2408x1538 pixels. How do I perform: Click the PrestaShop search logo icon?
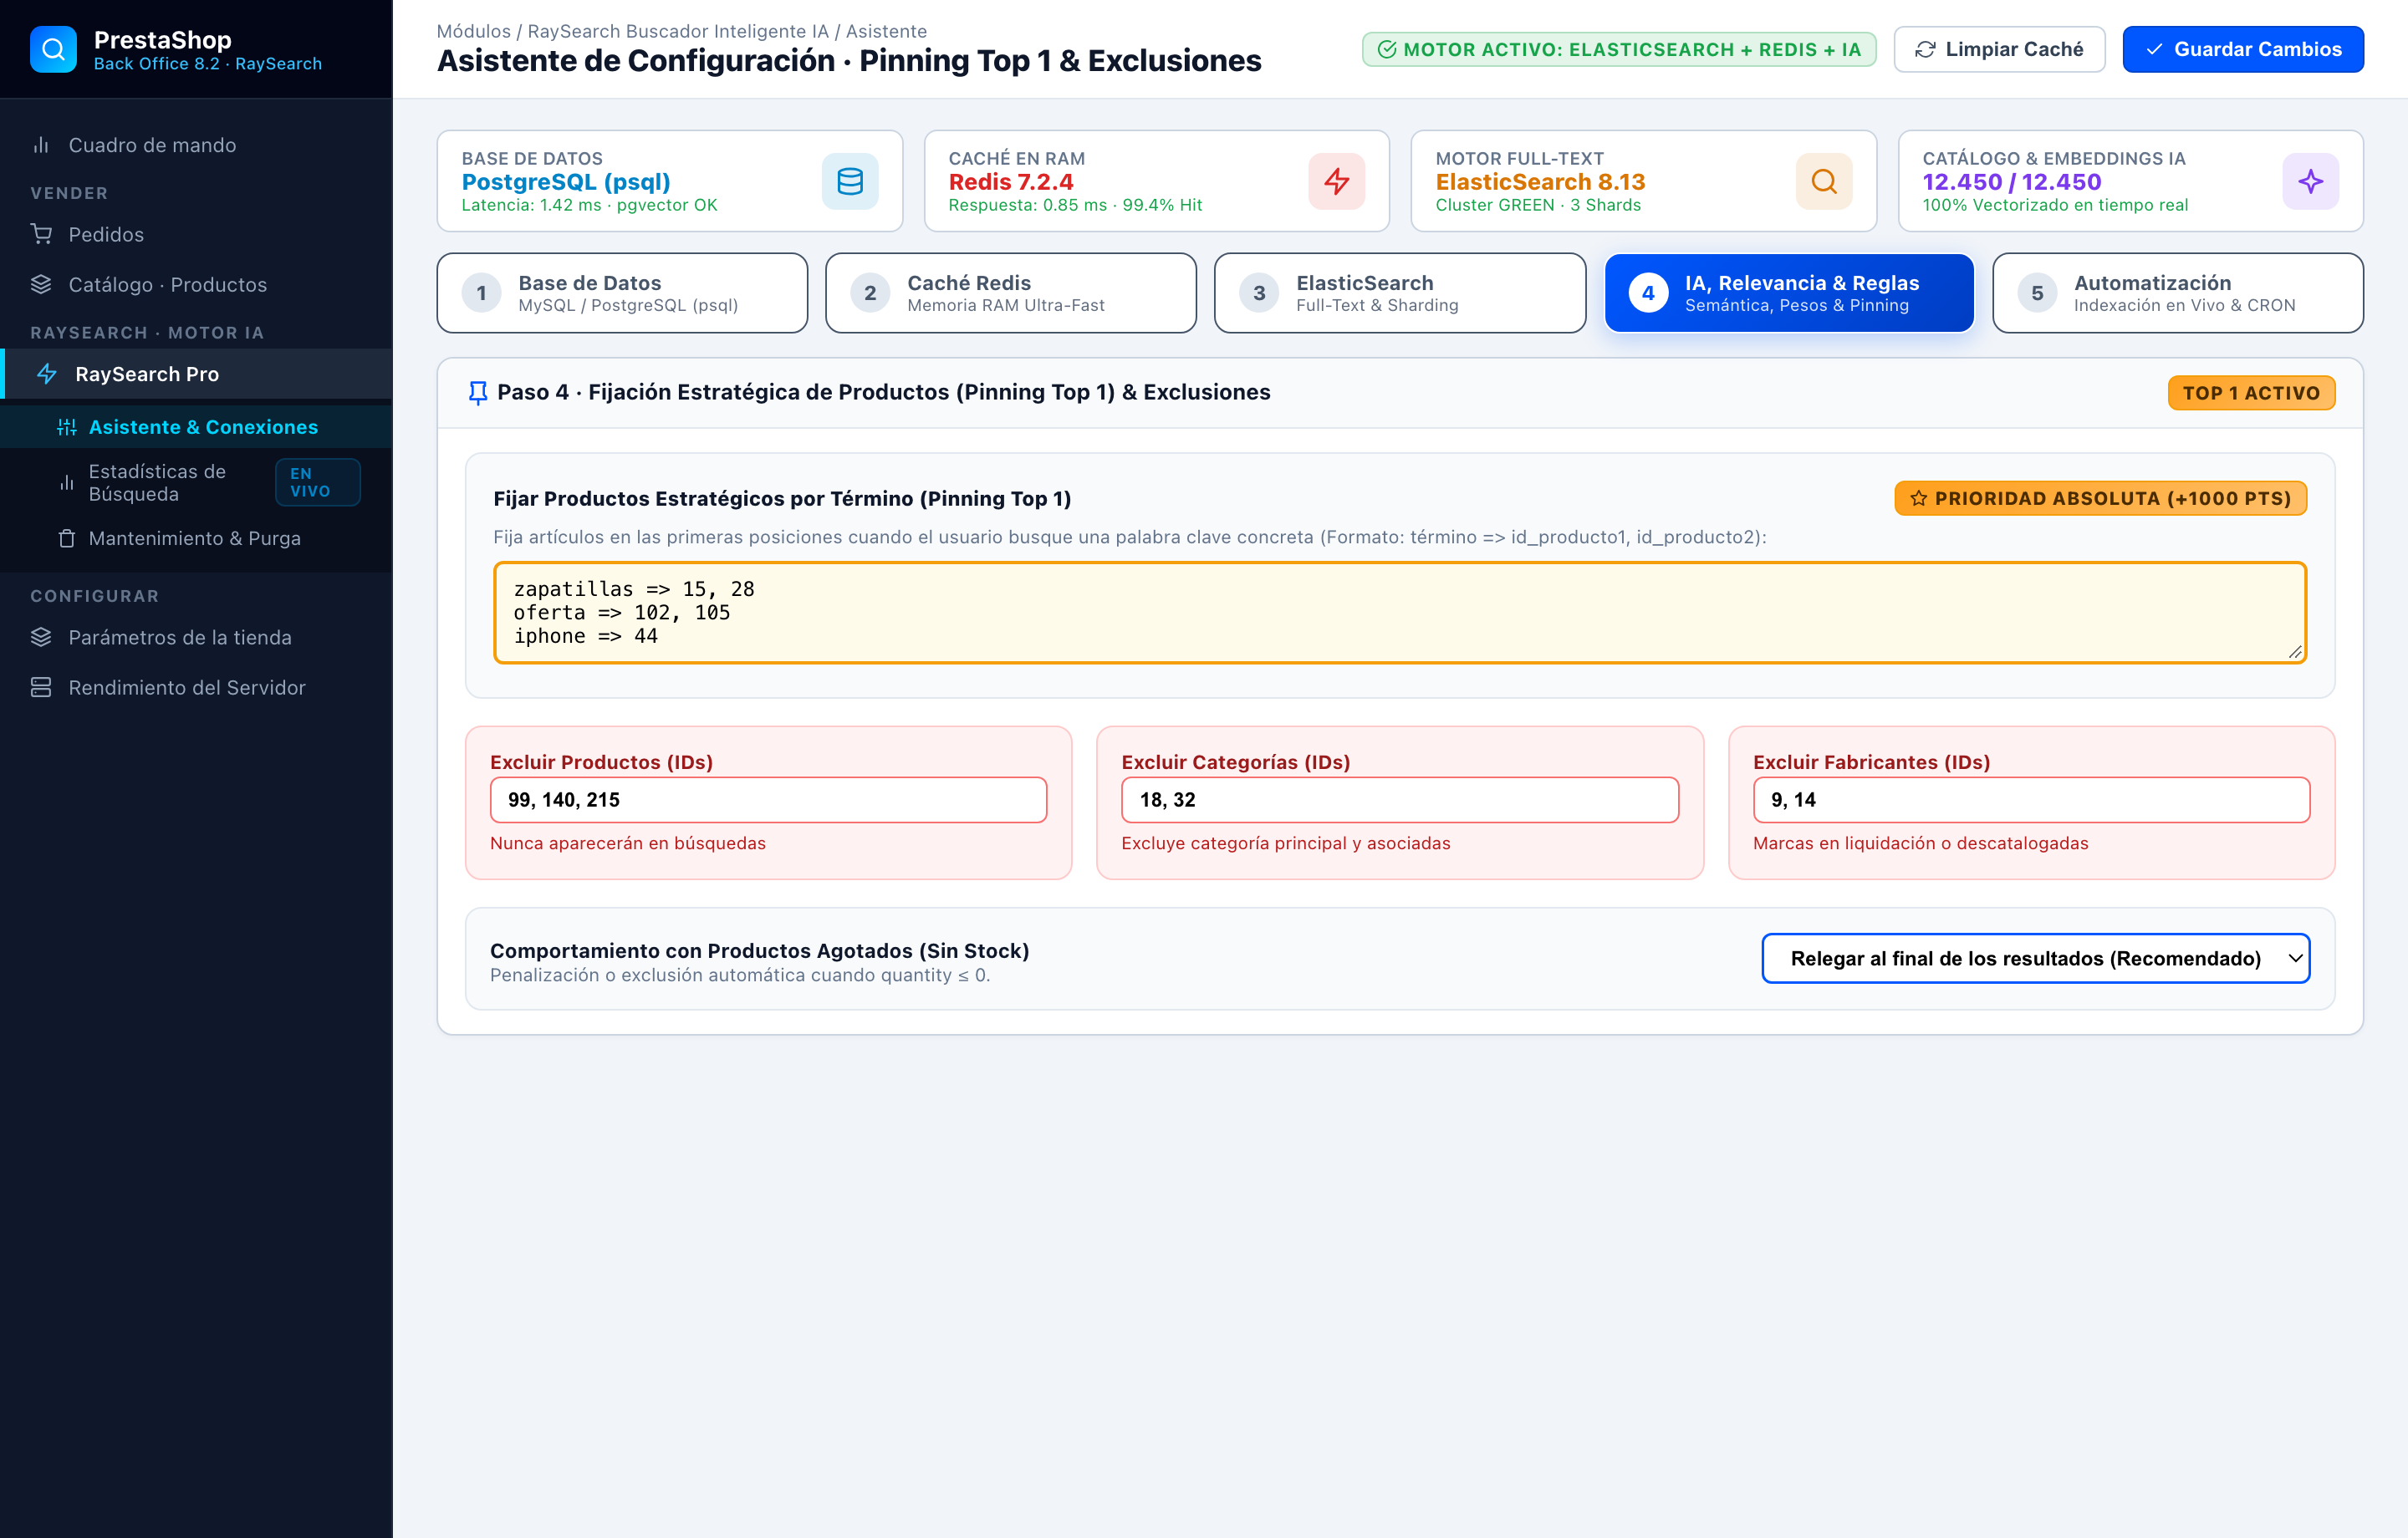coord(53,49)
